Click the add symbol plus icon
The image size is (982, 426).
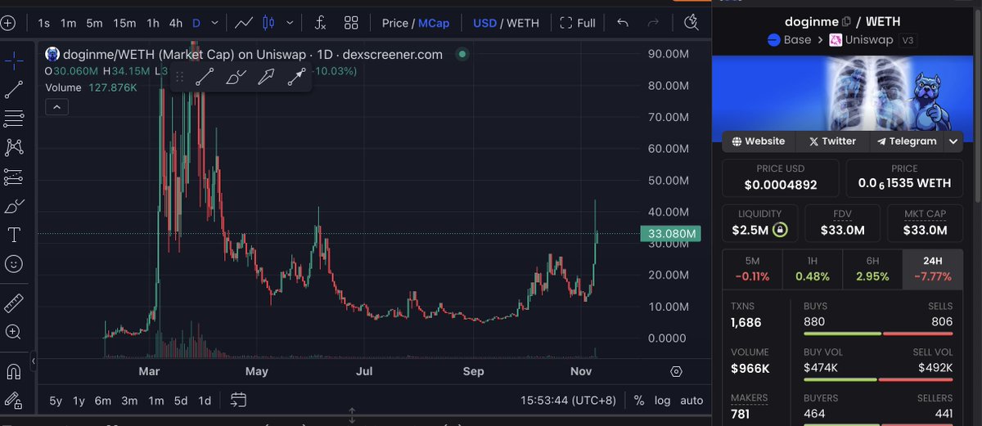pyautogui.click(x=7, y=23)
